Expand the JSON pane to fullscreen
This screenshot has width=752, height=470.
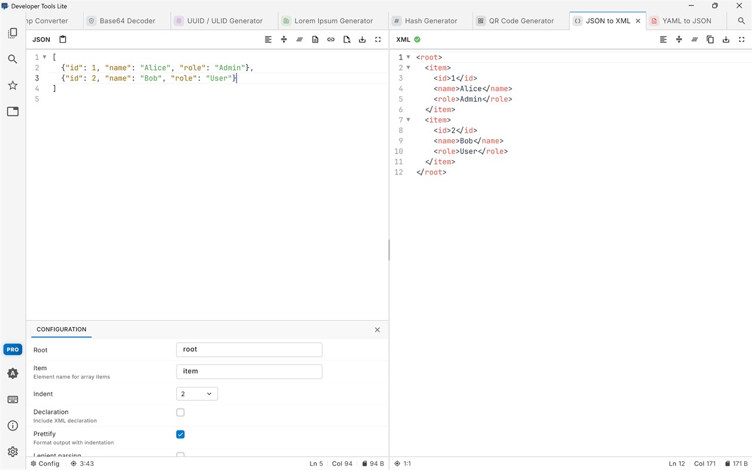[377, 39]
